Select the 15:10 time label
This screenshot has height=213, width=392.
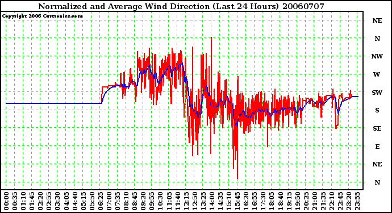point(229,201)
